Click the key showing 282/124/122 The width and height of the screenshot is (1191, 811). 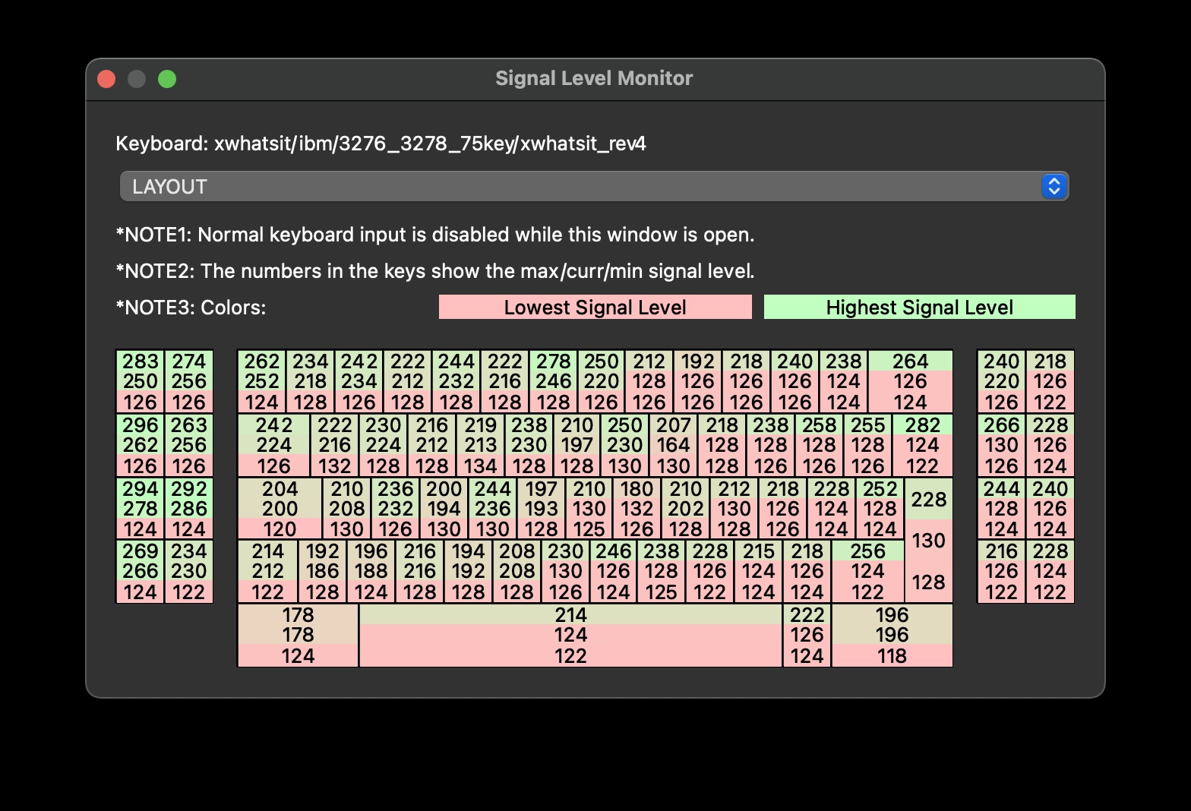pos(922,445)
